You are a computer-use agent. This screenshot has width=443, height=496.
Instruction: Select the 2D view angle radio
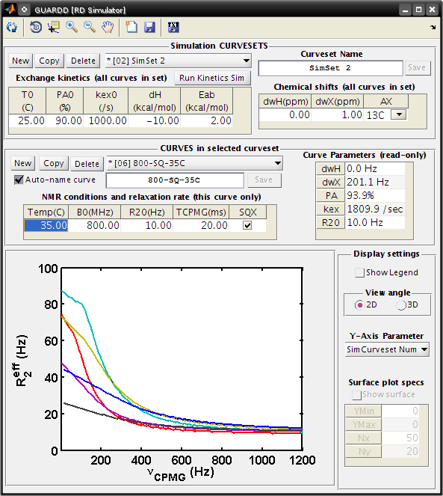(359, 305)
